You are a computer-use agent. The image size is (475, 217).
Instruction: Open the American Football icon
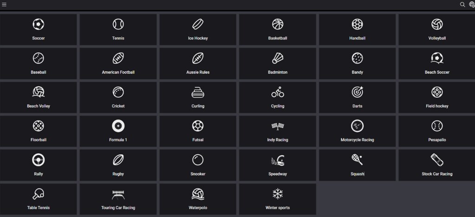click(x=118, y=58)
